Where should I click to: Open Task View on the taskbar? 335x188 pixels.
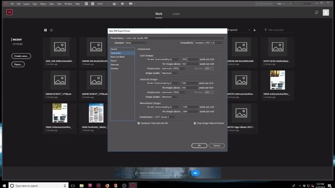click(73, 186)
